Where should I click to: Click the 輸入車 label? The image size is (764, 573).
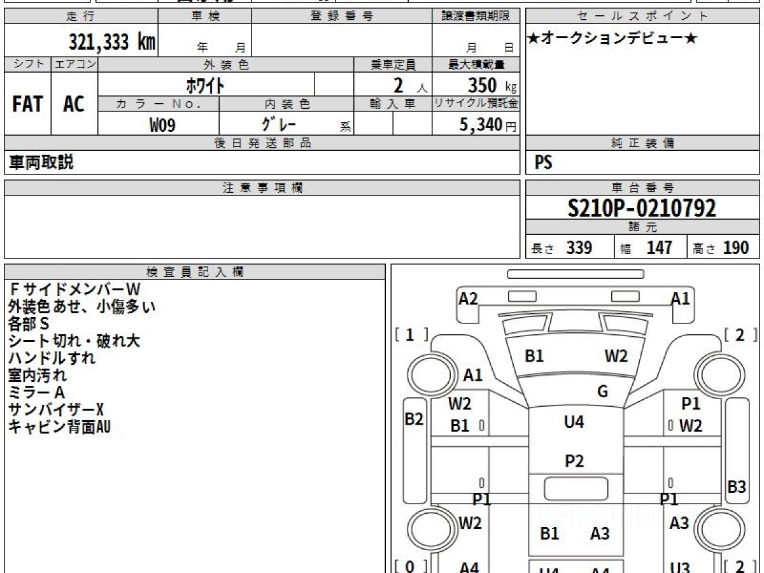[x=393, y=104]
